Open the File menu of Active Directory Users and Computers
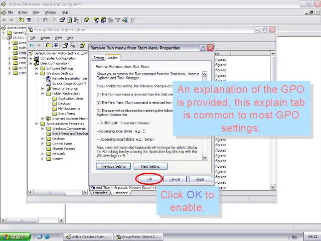This screenshot has height=241, width=321. tap(10, 12)
